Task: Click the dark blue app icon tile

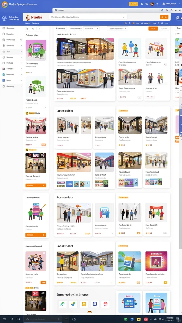Action: (95, 304)
